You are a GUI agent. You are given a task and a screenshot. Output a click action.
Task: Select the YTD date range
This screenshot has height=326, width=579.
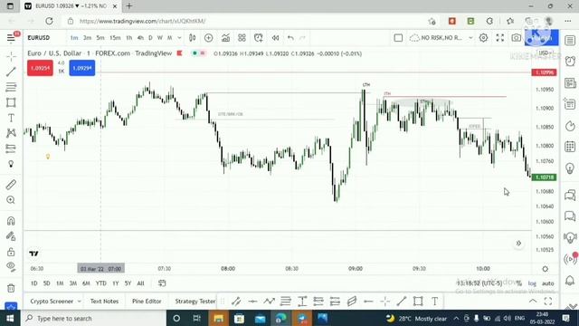click(x=100, y=283)
